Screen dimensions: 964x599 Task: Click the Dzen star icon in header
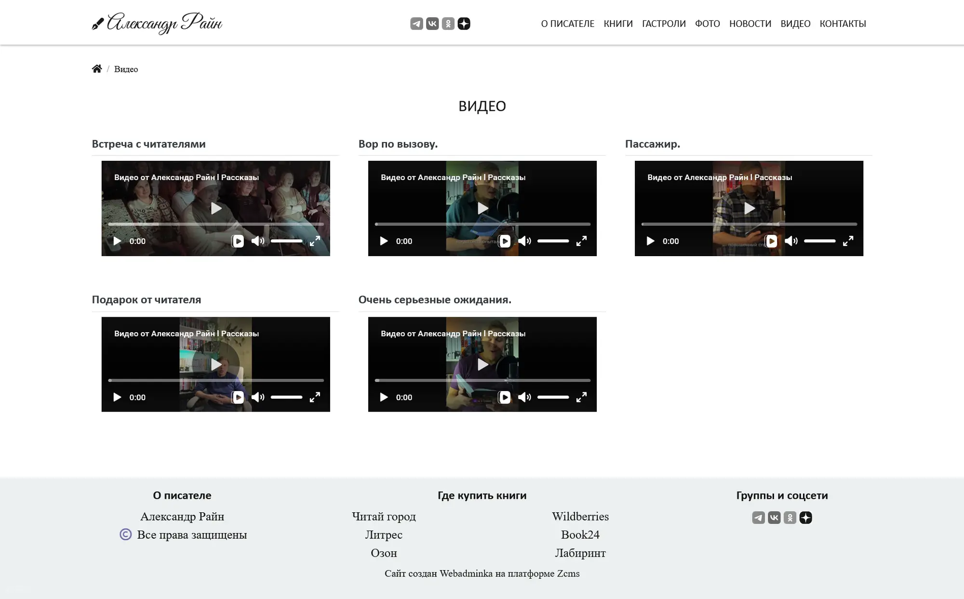pos(464,24)
